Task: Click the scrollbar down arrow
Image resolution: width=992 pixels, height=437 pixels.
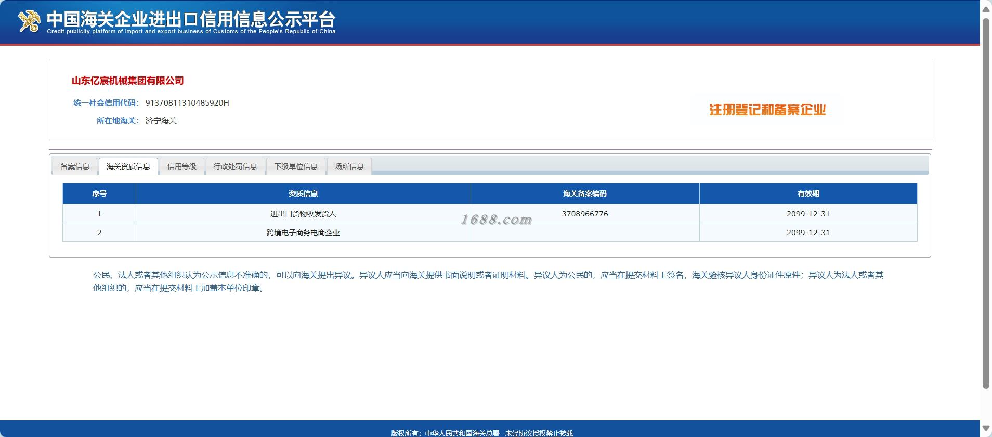Action: coord(986,428)
